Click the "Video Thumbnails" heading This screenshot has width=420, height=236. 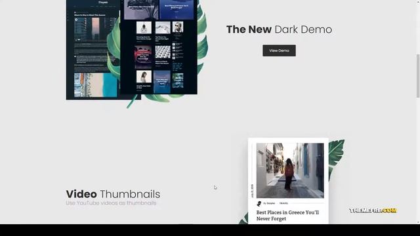click(113, 194)
